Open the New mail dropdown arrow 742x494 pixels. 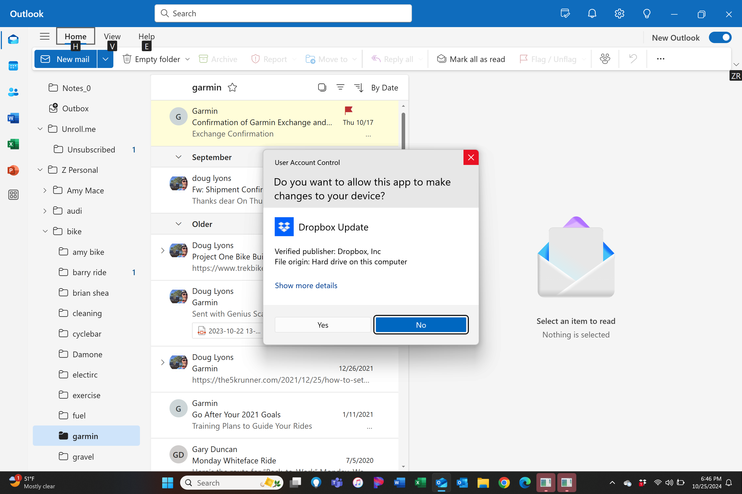(x=105, y=59)
